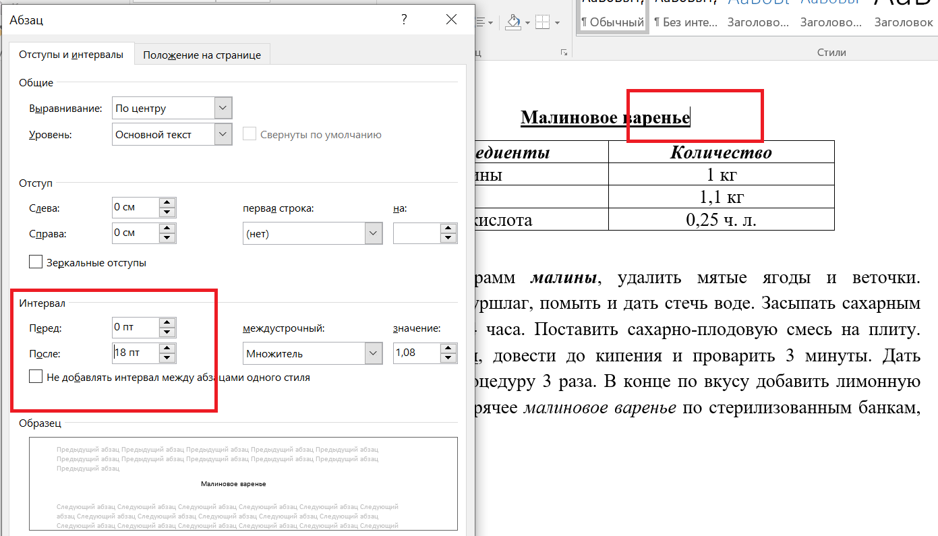
Task: Click the table cell '1,1 кг'
Action: [722, 197]
